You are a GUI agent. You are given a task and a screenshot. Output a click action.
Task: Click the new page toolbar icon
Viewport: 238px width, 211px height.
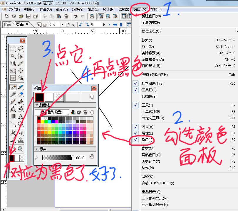click(6, 16)
